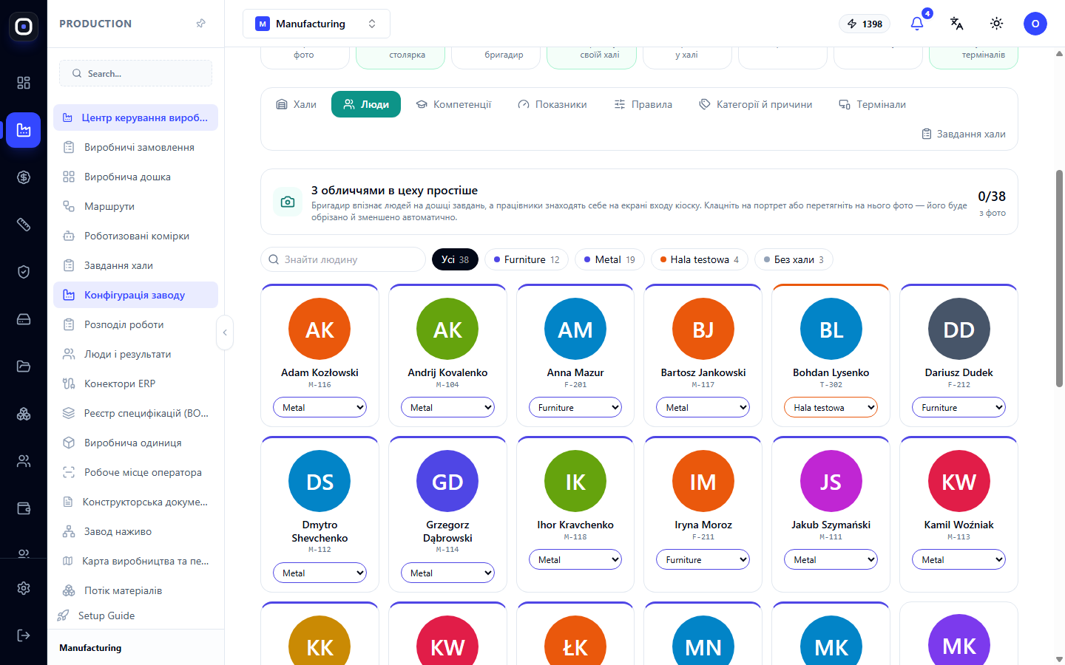Open hall dropdown for Bohdan Lysenko
The height and width of the screenshot is (665, 1065).
(x=831, y=407)
